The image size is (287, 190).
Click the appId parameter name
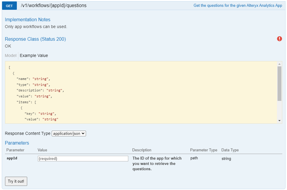pyautogui.click(x=12, y=158)
